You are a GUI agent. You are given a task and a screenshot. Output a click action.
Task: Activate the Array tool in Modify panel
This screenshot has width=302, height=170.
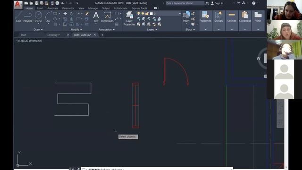tap(78, 24)
